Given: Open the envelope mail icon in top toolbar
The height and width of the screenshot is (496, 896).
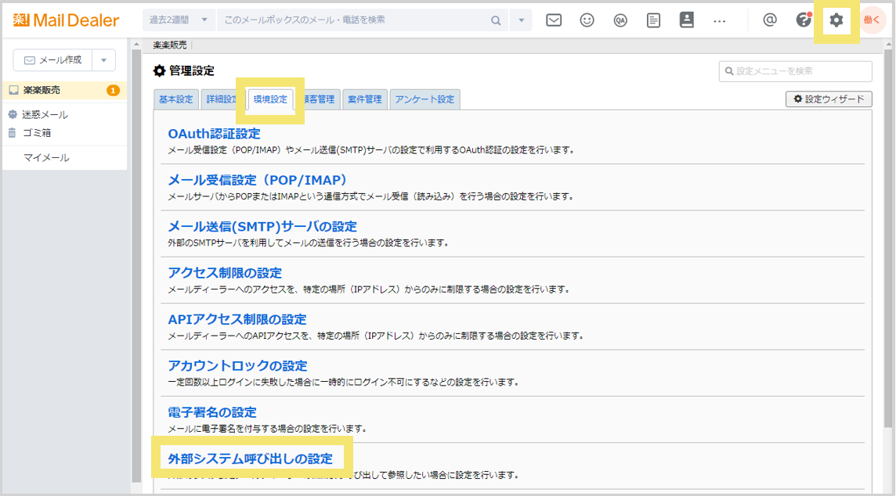Looking at the screenshot, I should click(554, 20).
